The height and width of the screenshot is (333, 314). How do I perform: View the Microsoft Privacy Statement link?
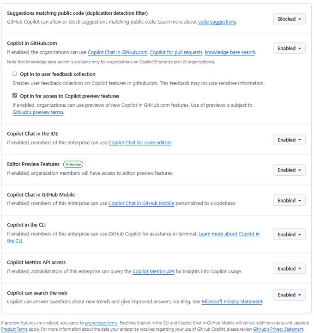coord(232,302)
